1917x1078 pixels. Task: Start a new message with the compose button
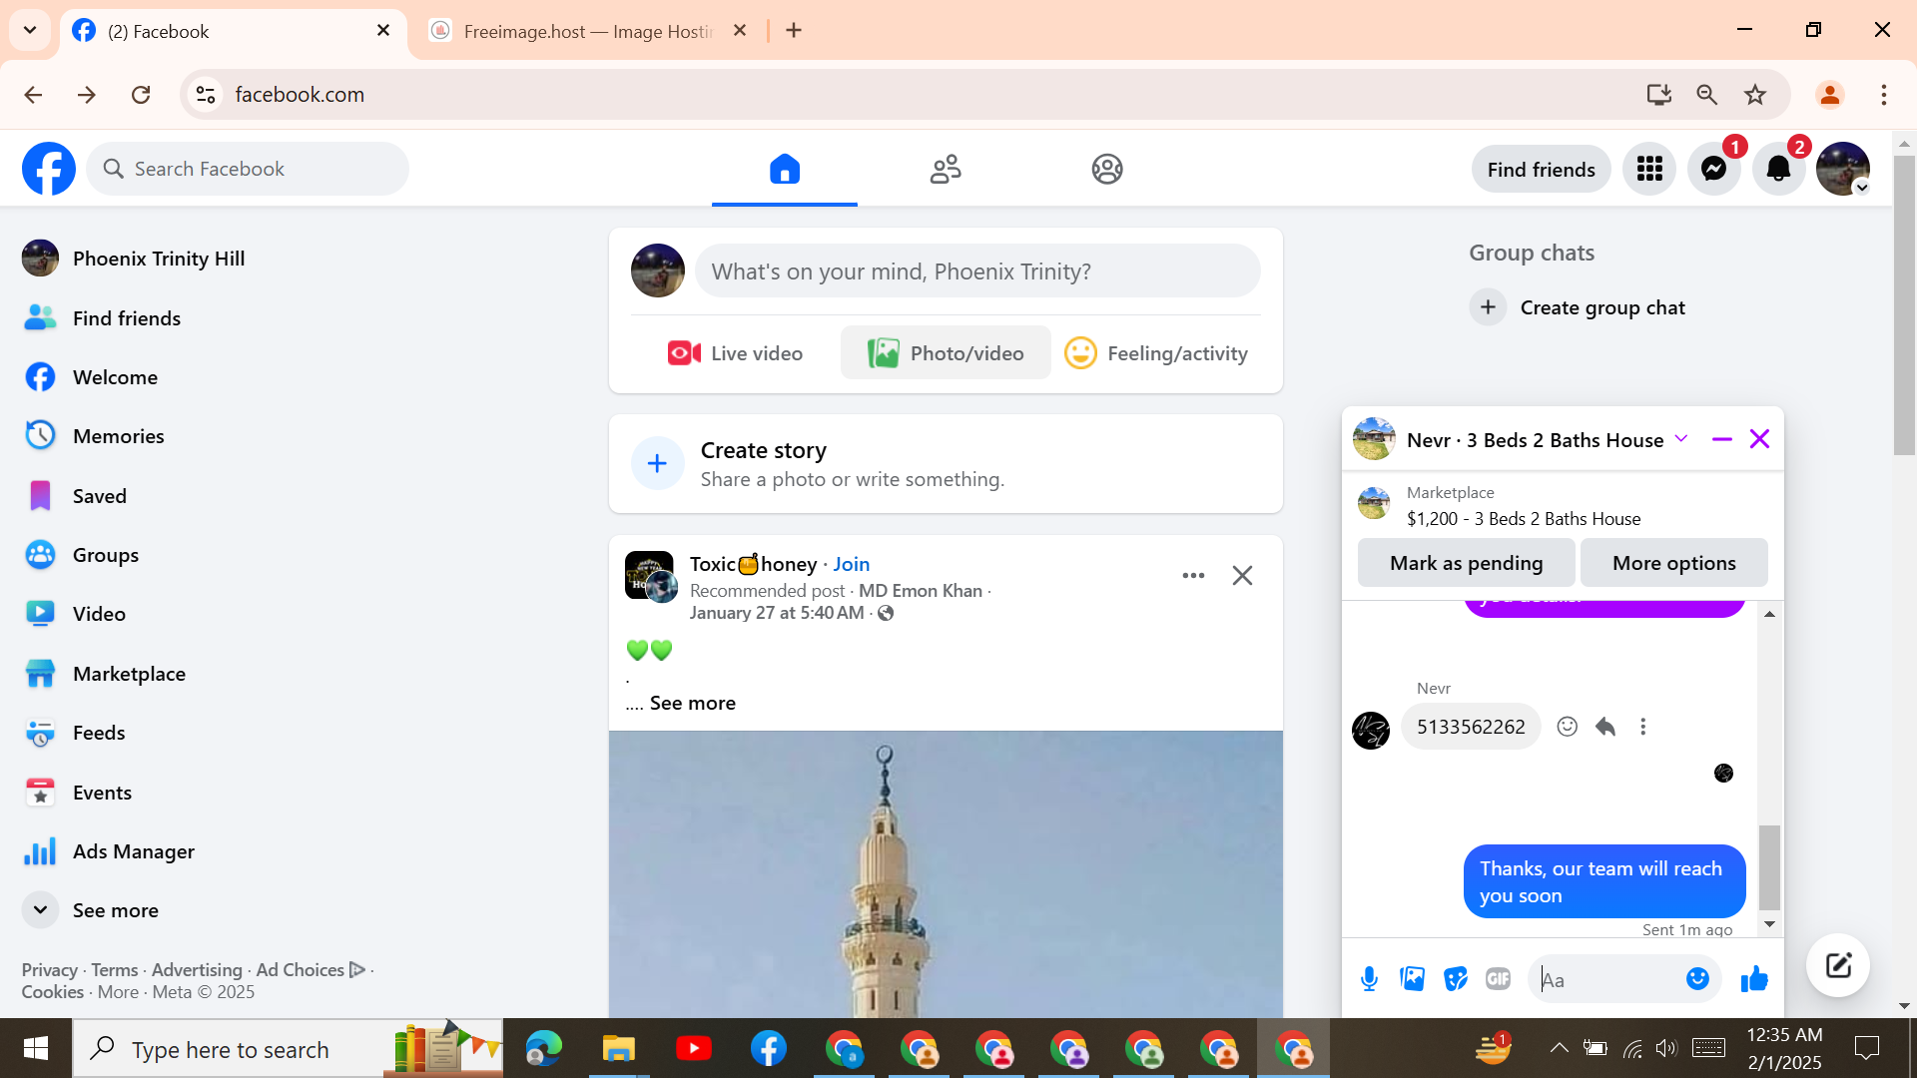click(x=1838, y=965)
